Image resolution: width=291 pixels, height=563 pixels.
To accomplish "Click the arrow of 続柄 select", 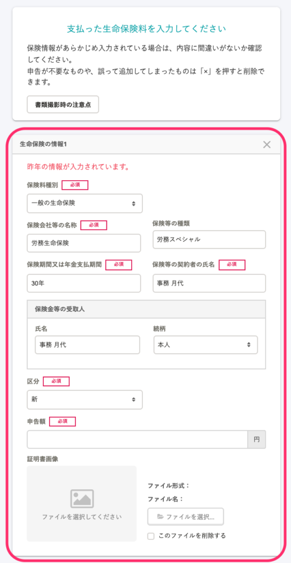I will [x=248, y=345].
